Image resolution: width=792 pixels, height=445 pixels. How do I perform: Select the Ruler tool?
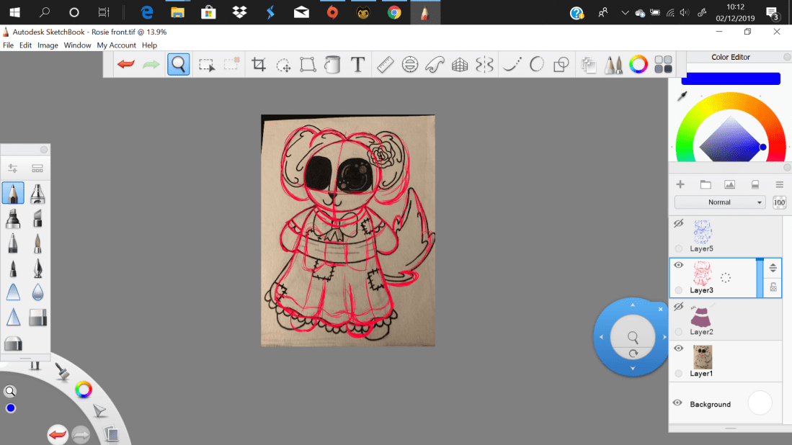click(385, 64)
